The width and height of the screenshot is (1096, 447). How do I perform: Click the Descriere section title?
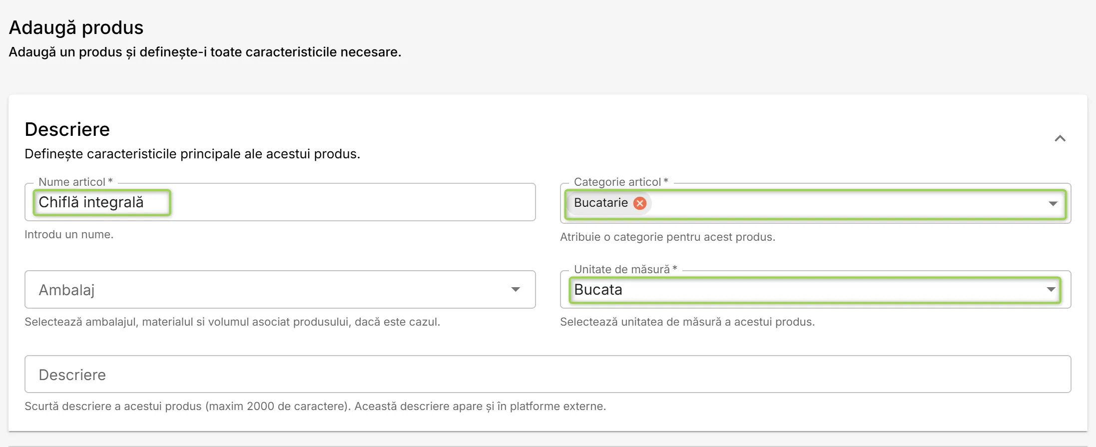click(67, 129)
